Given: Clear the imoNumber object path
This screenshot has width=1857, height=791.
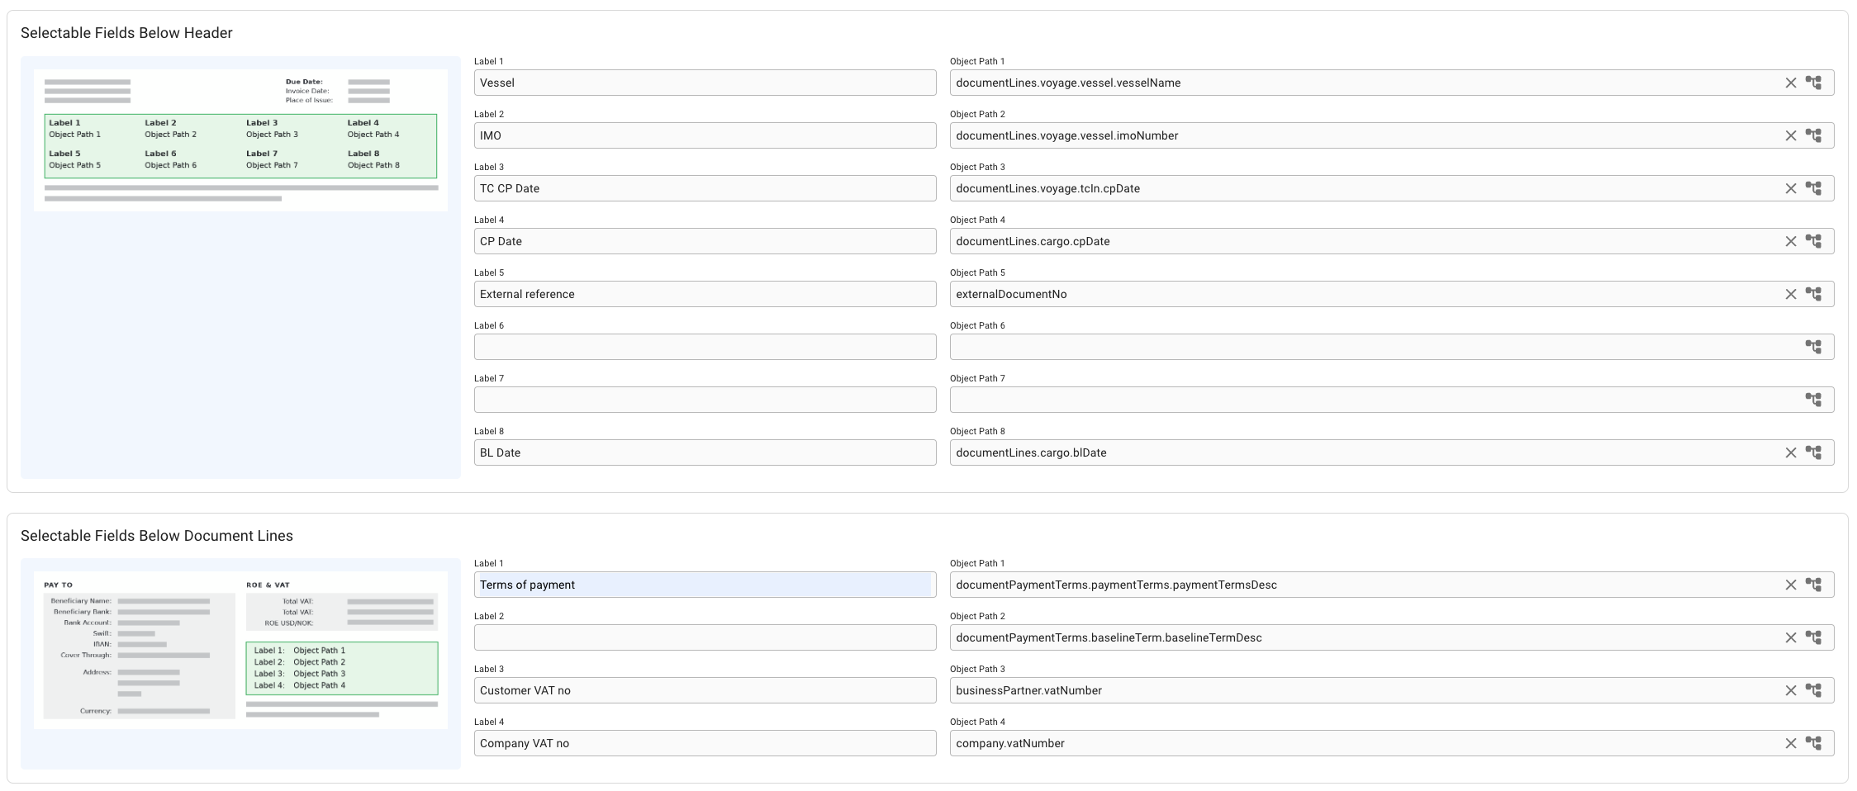Looking at the screenshot, I should 1790,135.
